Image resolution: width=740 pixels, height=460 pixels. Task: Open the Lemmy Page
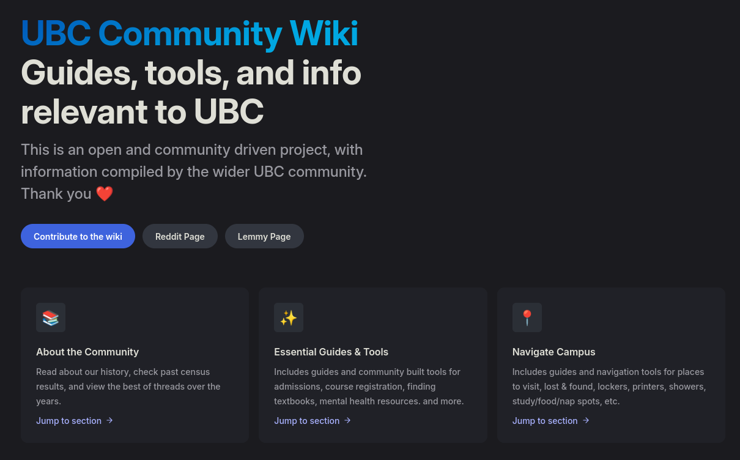[264, 236]
